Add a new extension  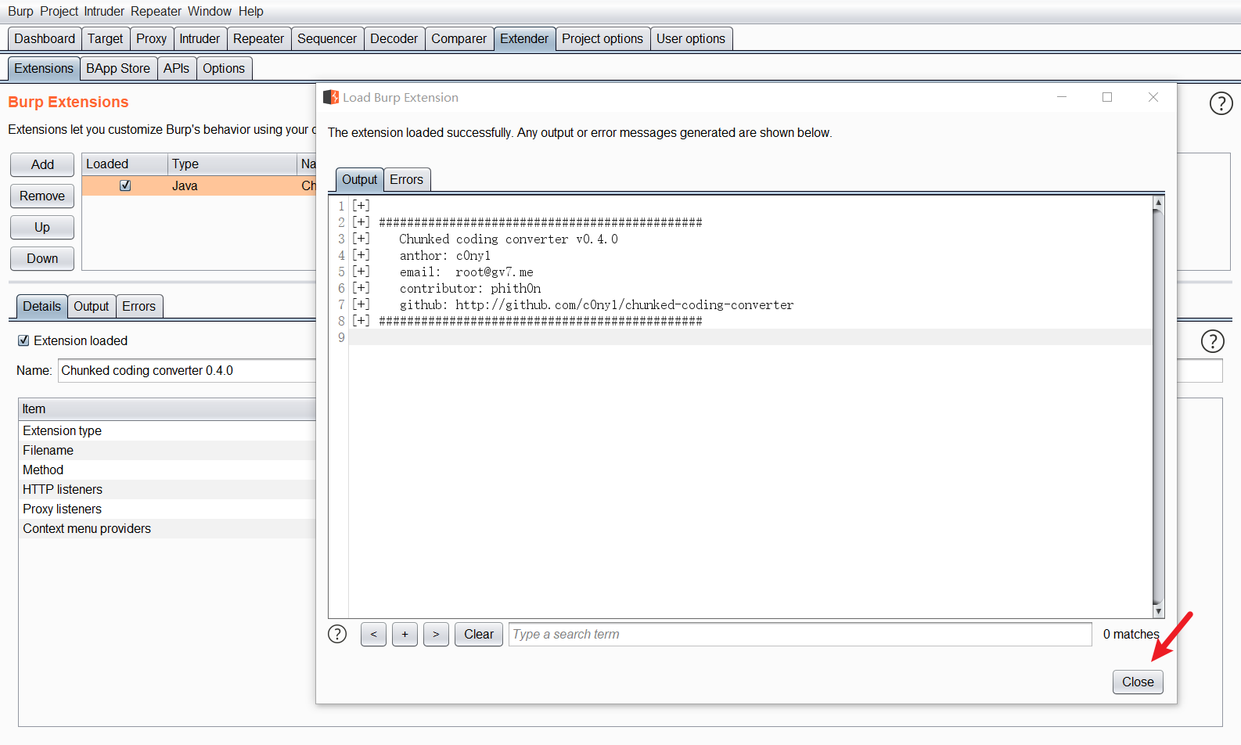(42, 164)
